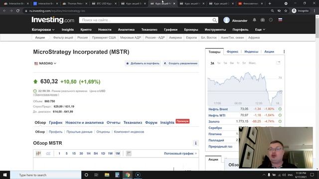The width and height of the screenshot is (319, 179).
Task: Switch to the Акции tab in quotes widget
Action: [269, 52]
